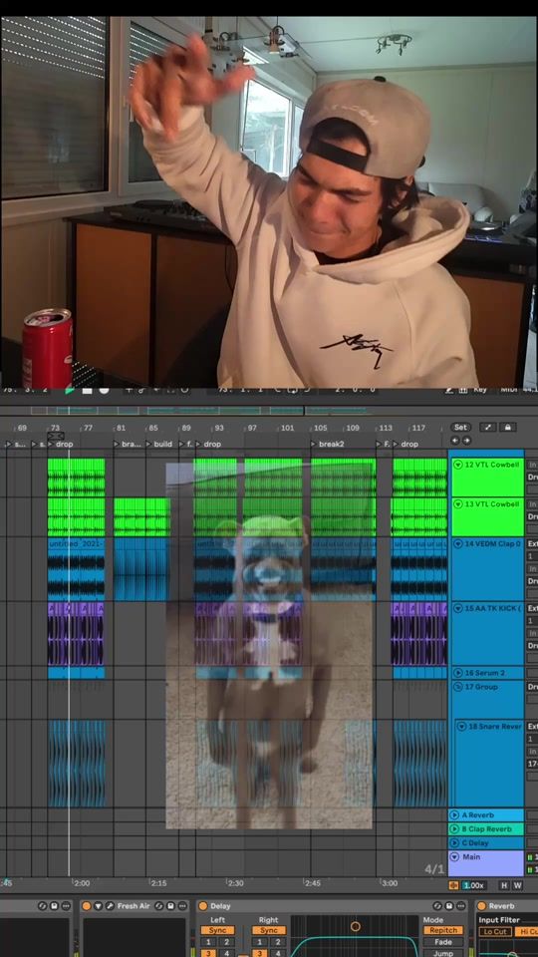Screen dimensions: 538x957
Task: Toggle the Delay device on/off button
Action: pos(203,906)
